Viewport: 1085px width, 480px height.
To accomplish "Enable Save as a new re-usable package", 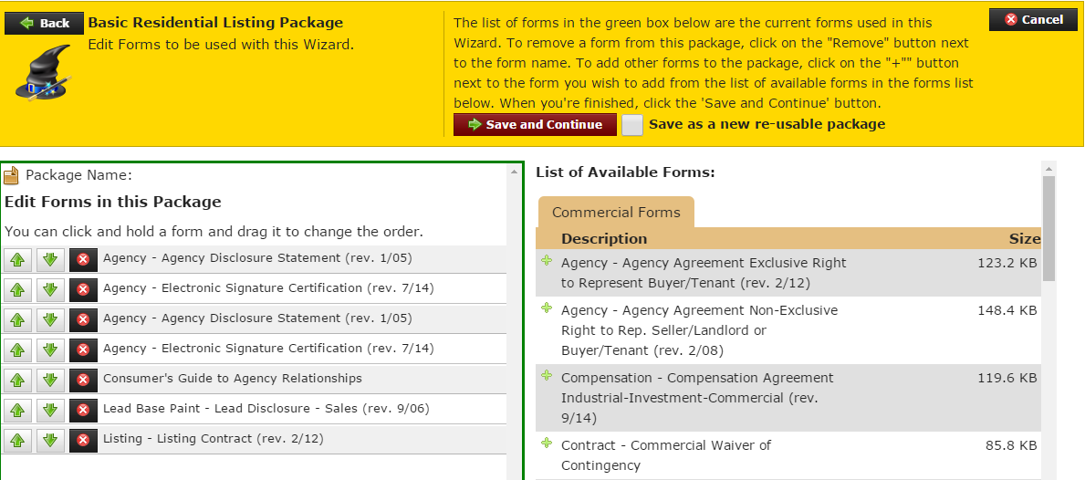I will pyautogui.click(x=632, y=125).
